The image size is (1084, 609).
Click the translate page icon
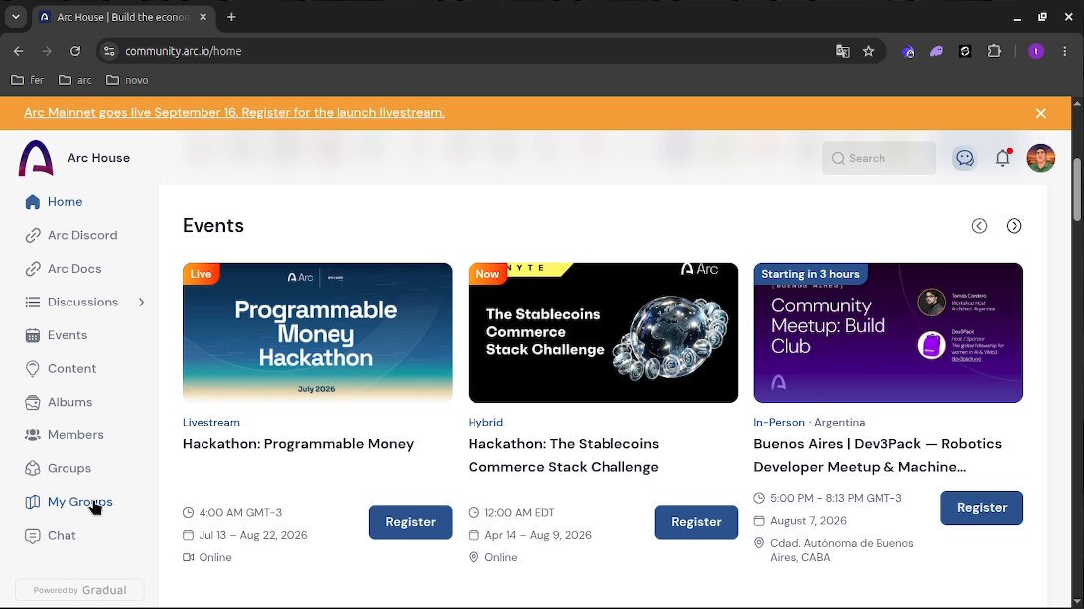(842, 51)
